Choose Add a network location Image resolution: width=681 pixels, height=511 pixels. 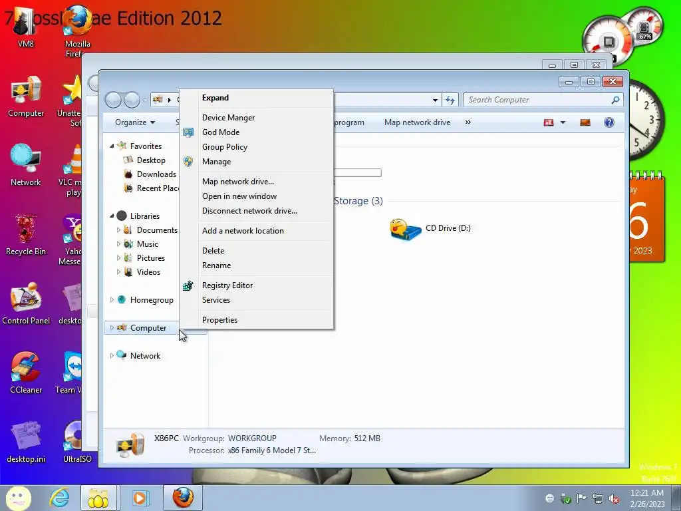pyautogui.click(x=256, y=231)
